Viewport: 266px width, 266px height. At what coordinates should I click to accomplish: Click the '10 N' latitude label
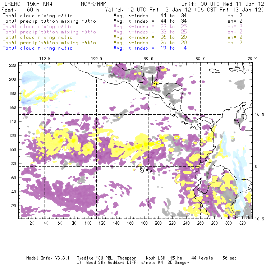260,115
